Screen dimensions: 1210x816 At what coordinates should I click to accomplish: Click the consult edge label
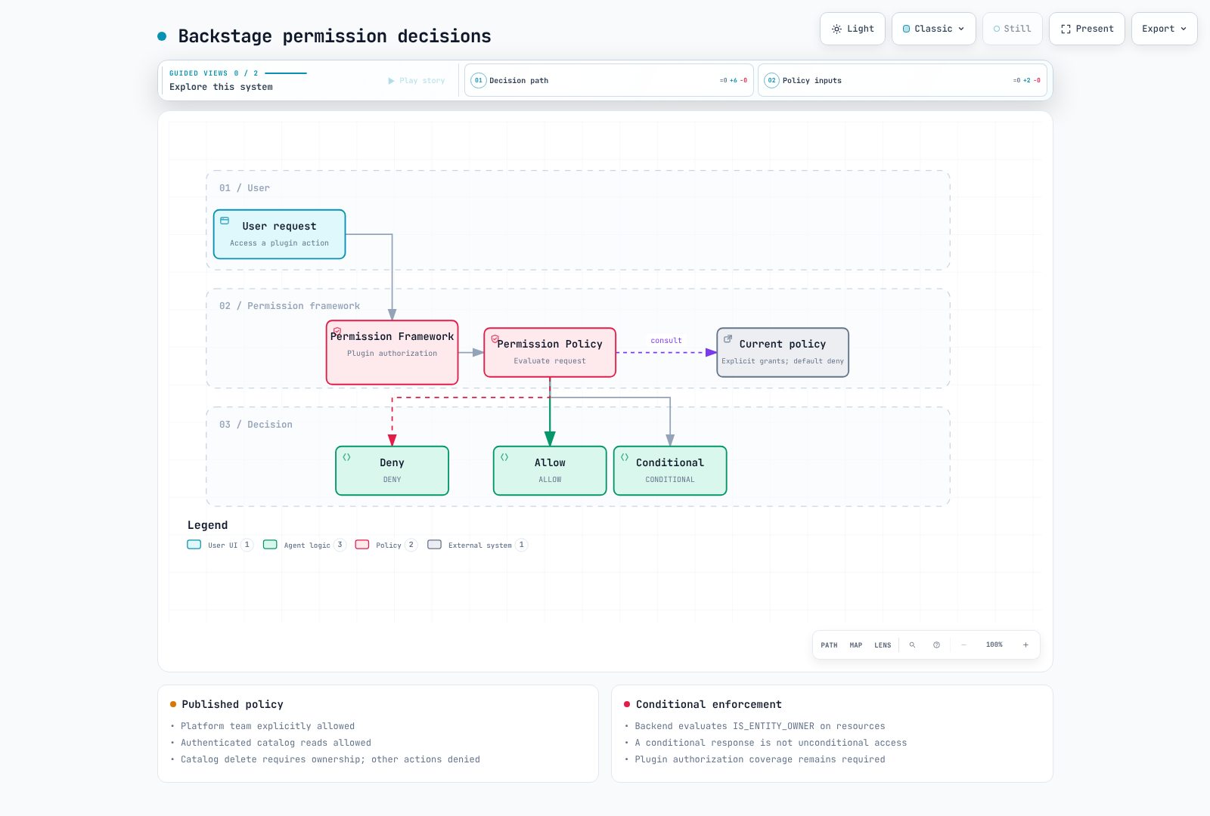[666, 341]
